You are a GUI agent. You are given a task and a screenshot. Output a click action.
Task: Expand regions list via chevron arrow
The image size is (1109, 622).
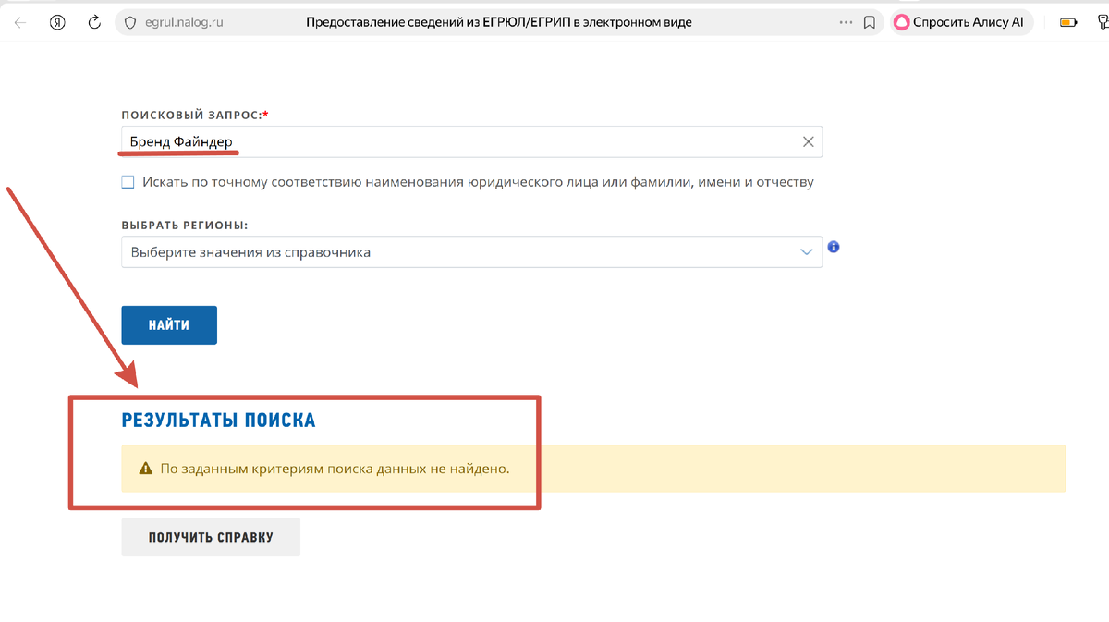[x=807, y=251]
